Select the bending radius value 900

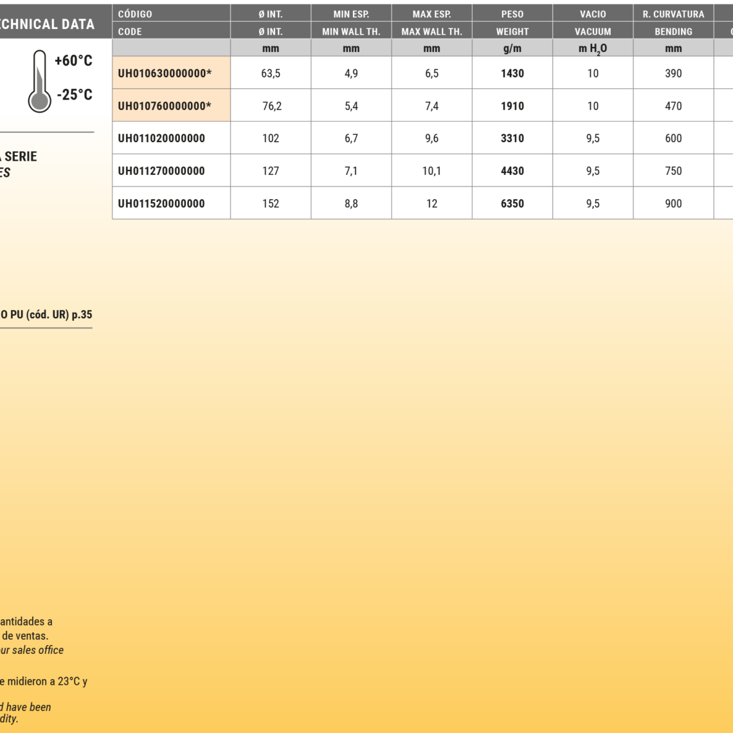click(673, 204)
